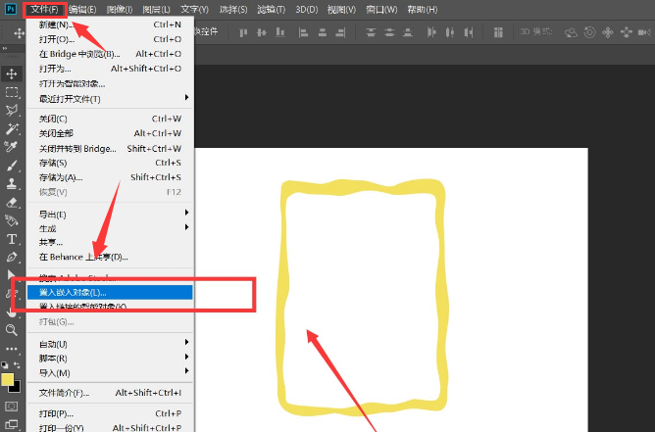Select the Magic Wand tool
Screen dimensions: 655x432
[x=12, y=128]
